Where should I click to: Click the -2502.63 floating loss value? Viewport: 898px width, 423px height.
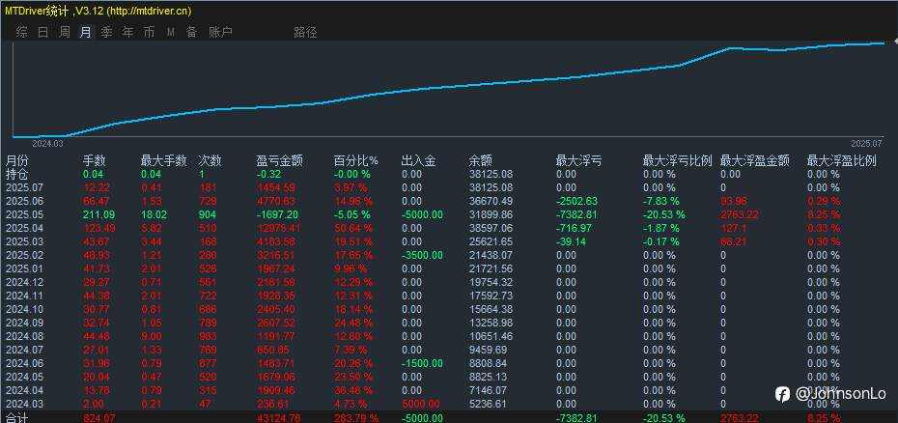[x=576, y=201]
